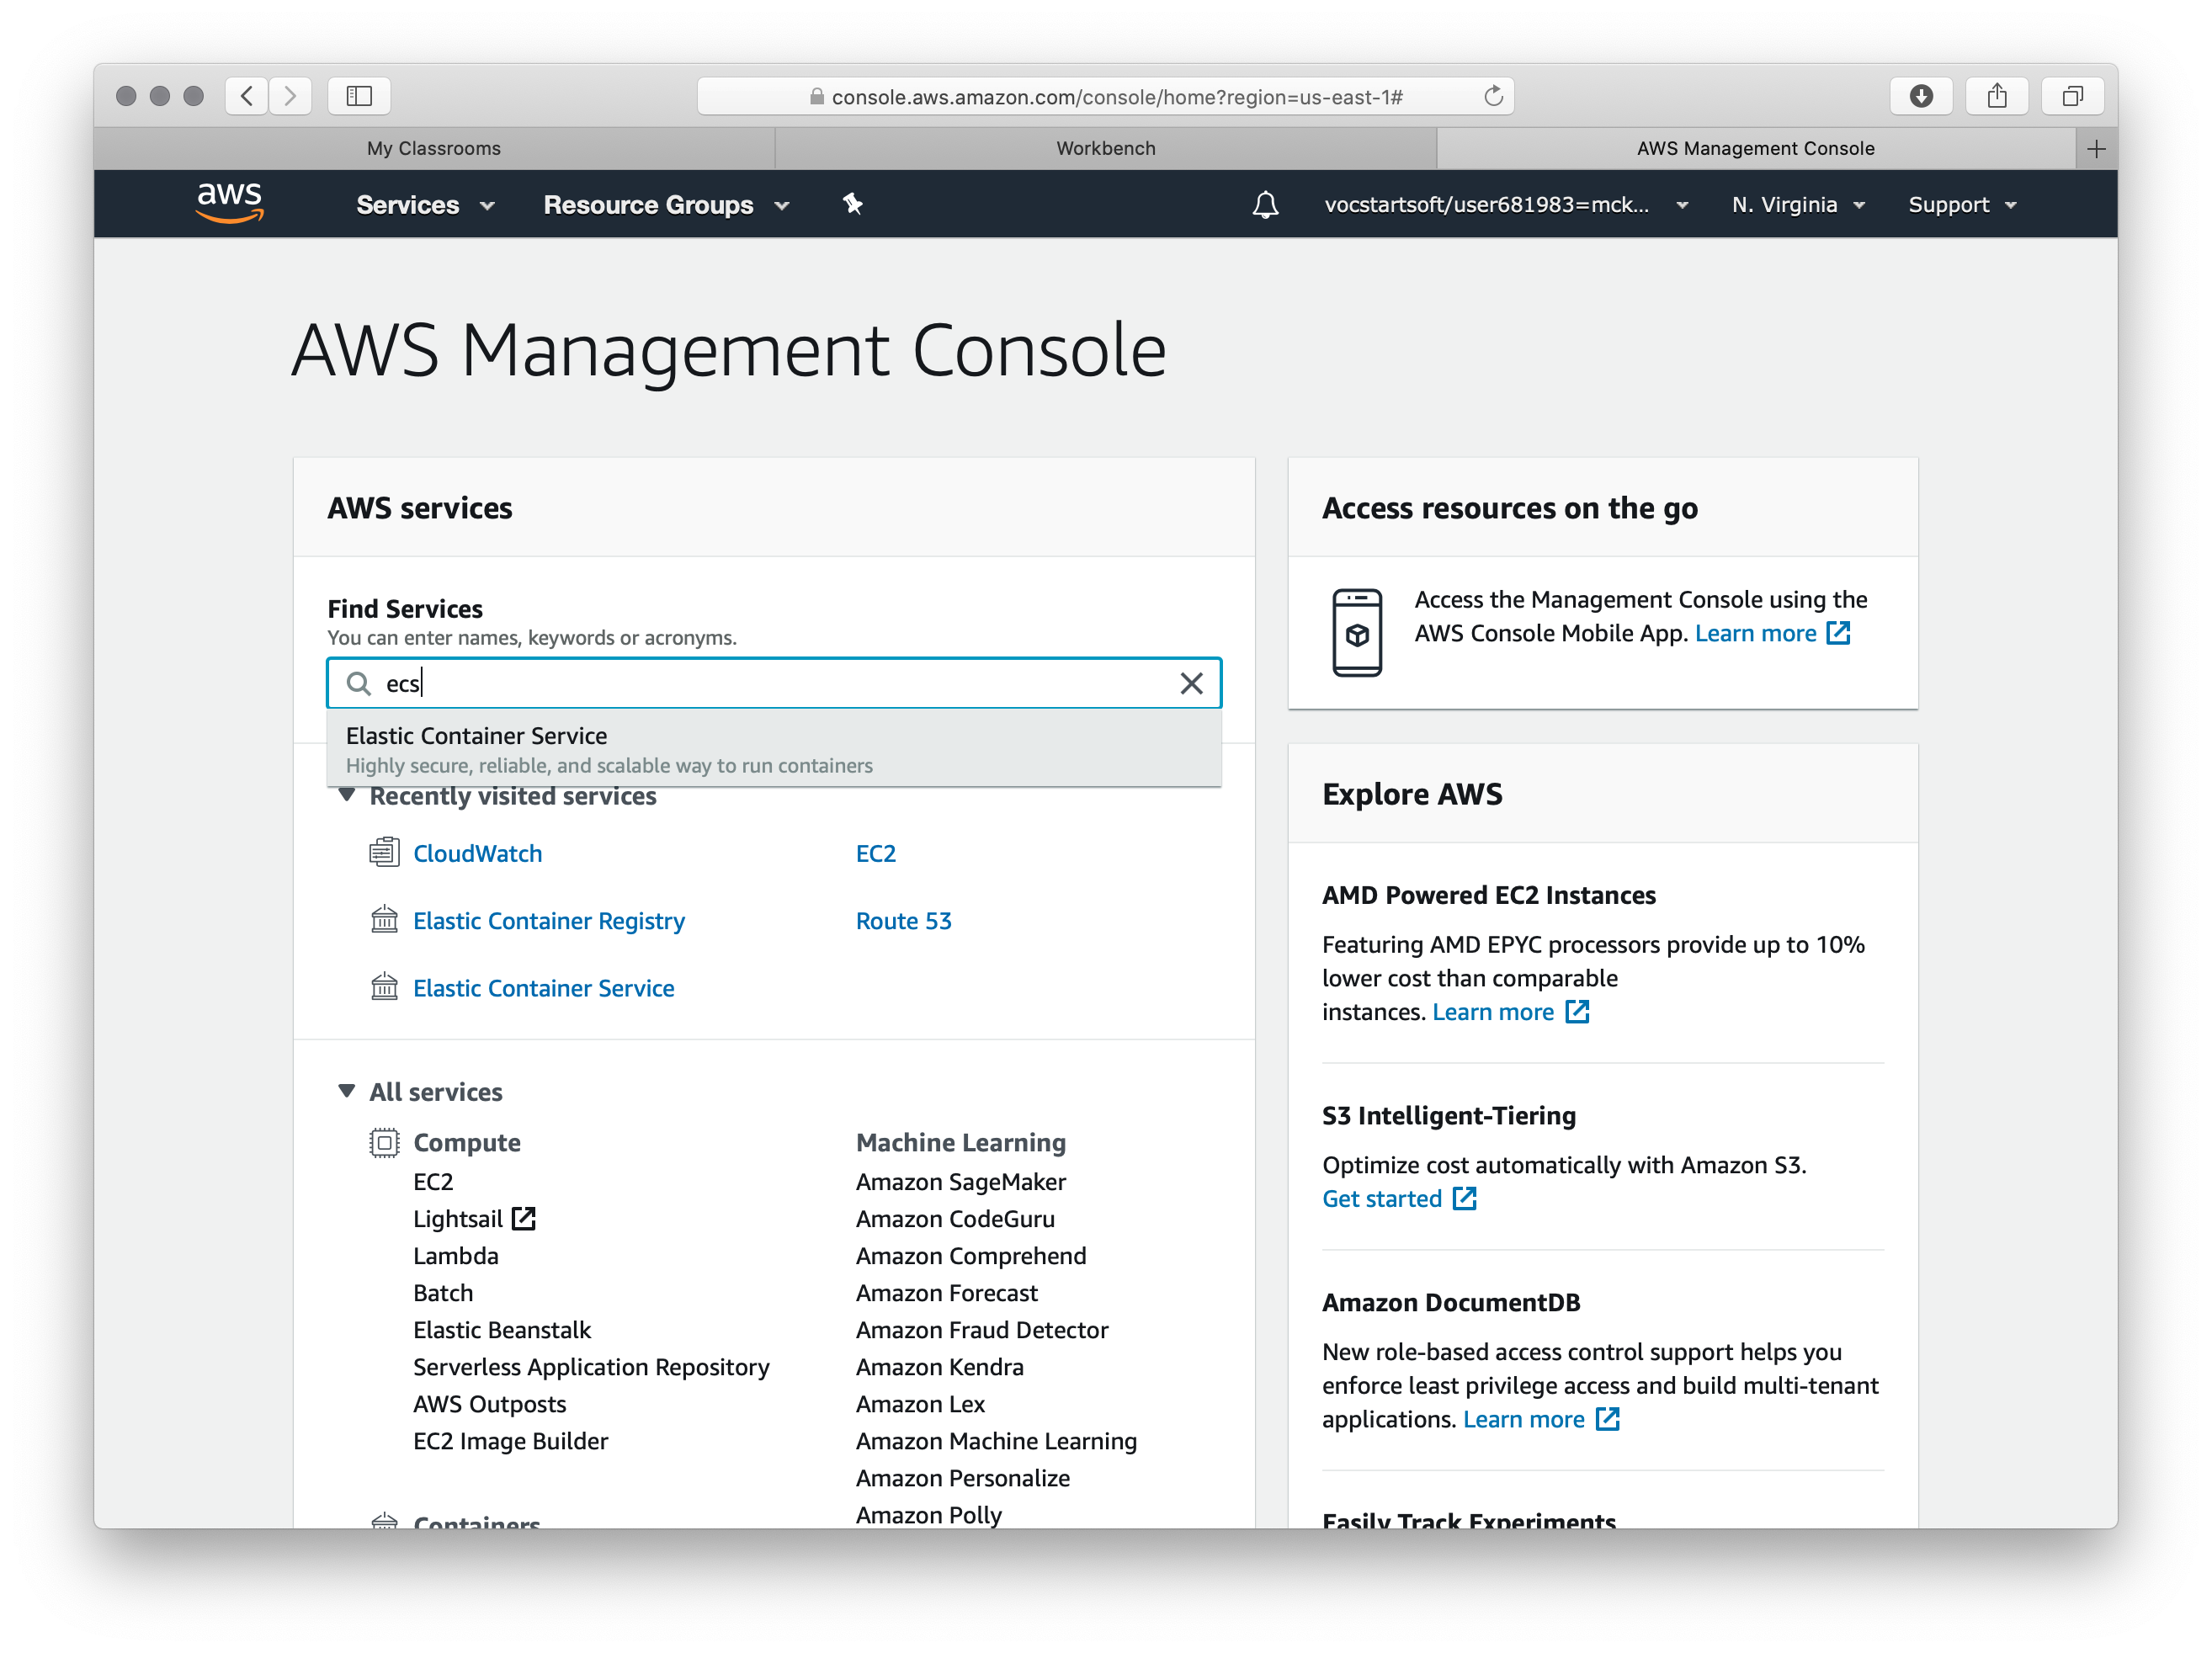Open the N. Virginia region dropdown

pos(1798,205)
